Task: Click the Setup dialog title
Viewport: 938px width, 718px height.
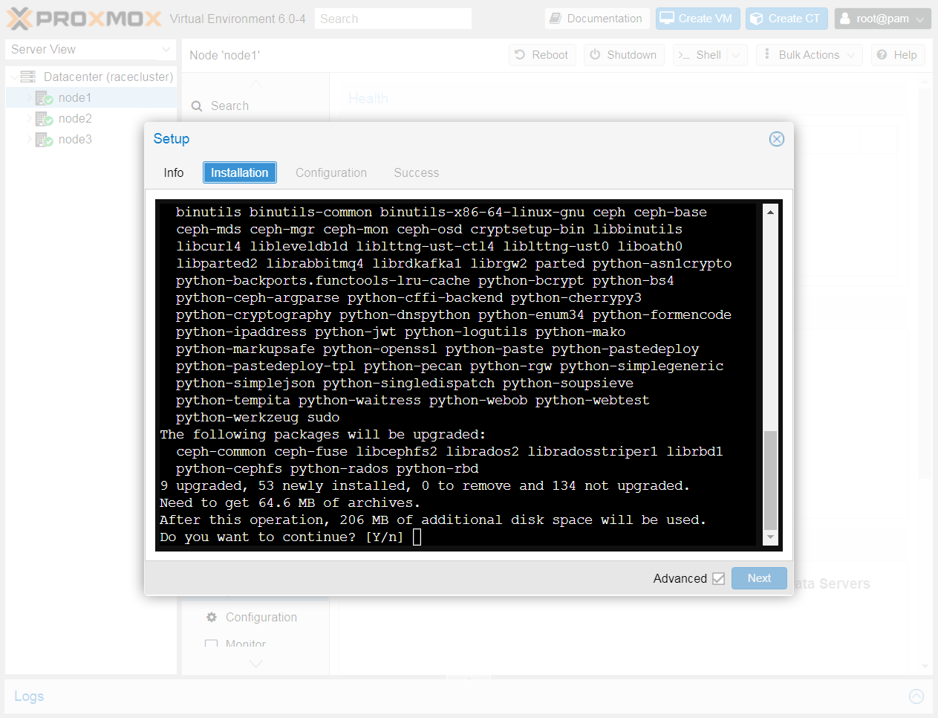Action: (x=172, y=139)
